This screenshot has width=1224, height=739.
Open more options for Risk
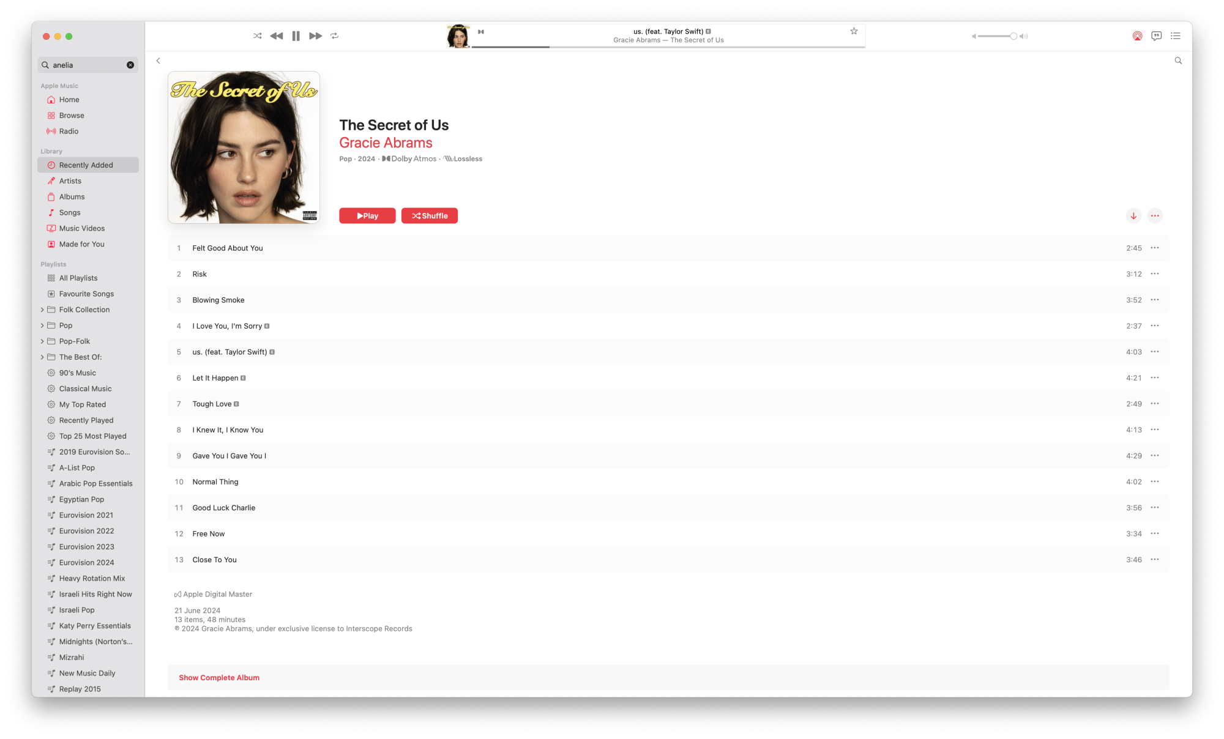tap(1155, 274)
